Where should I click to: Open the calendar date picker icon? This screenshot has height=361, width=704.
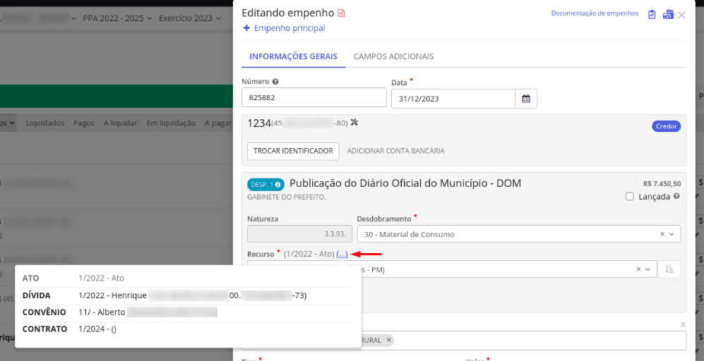coord(526,99)
